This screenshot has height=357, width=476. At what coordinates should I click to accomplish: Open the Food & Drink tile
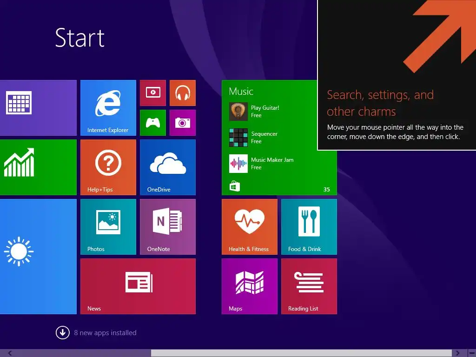point(309,227)
